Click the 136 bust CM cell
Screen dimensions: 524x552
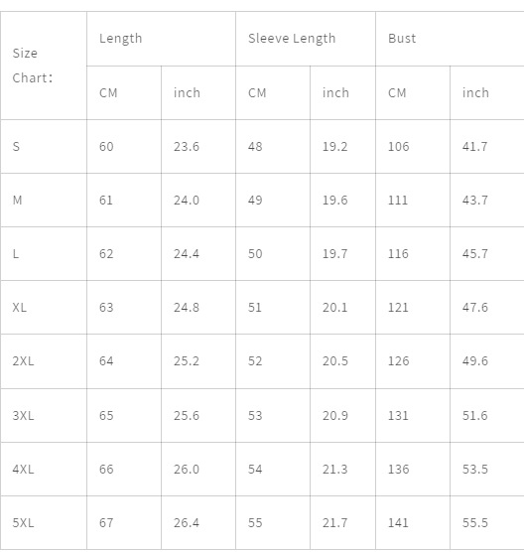click(x=413, y=470)
